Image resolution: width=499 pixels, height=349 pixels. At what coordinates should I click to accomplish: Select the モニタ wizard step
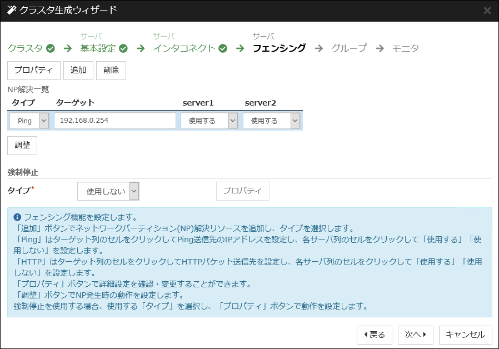pyautogui.click(x=406, y=48)
